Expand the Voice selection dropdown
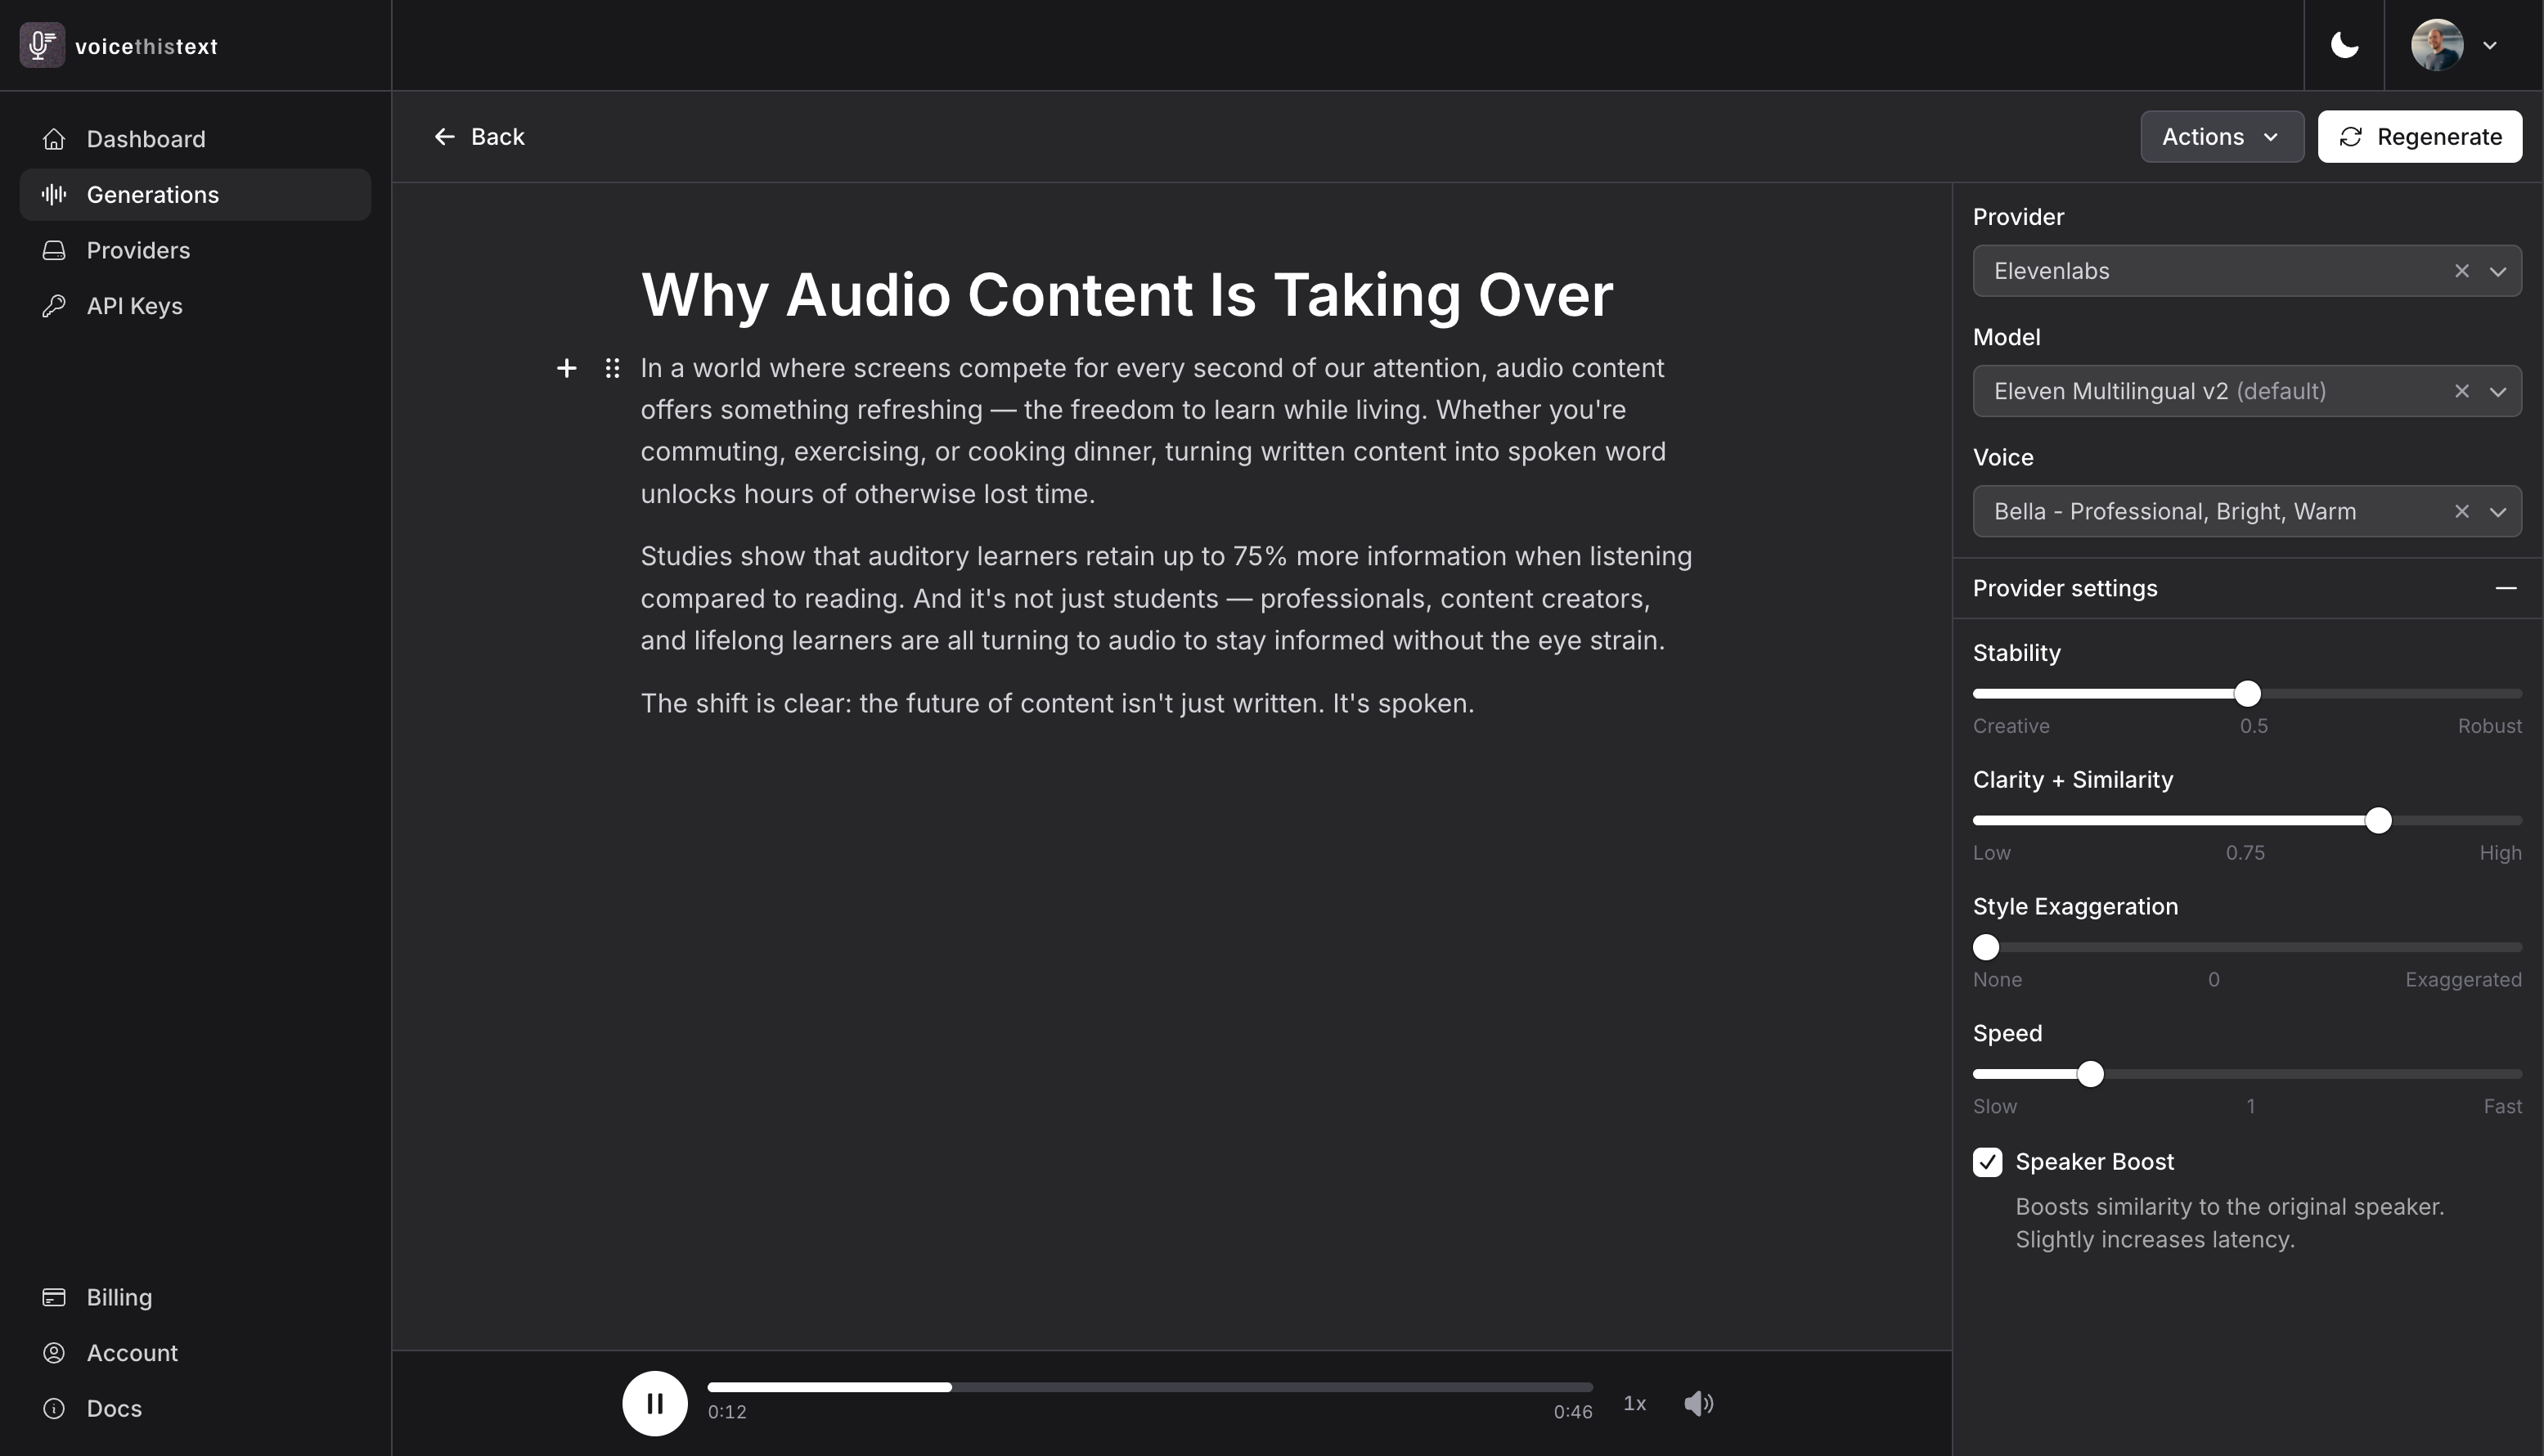This screenshot has width=2544, height=1456. coord(2500,511)
